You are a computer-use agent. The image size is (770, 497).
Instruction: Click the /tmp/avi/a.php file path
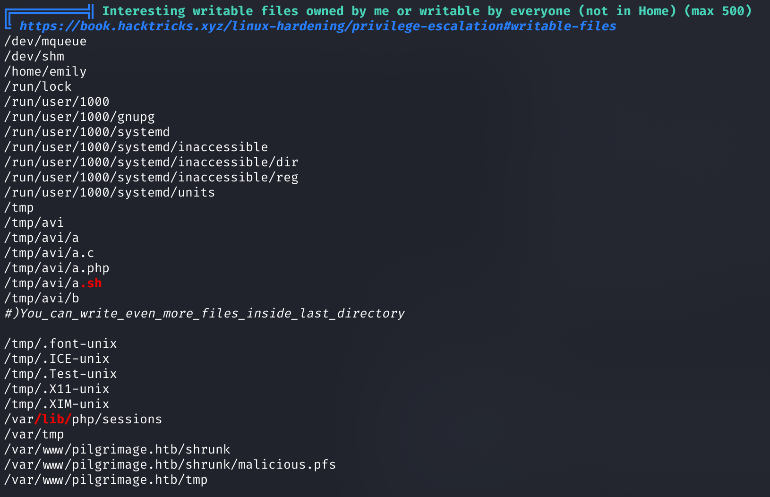click(57, 268)
